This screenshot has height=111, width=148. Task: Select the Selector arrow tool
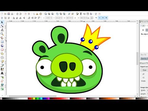[x=2, y=22]
